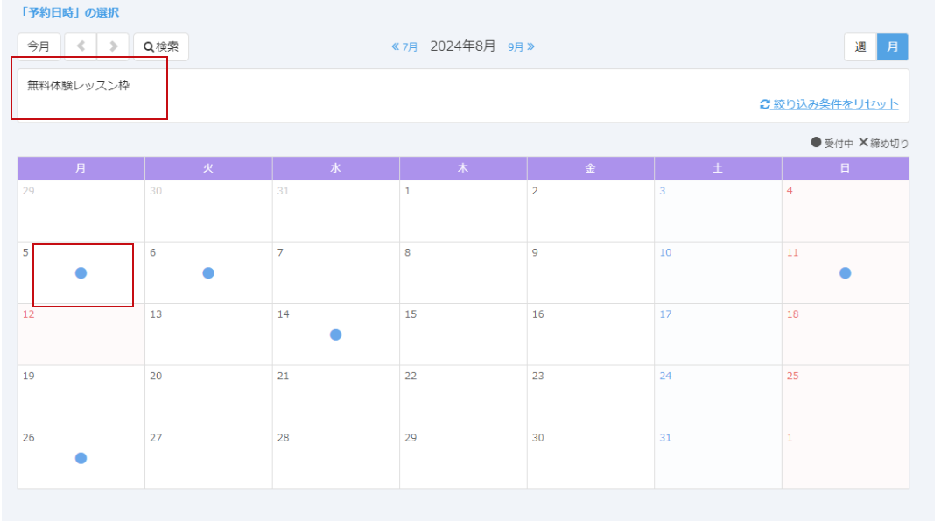
Task: Jump to current month with 今月 button
Action: point(39,46)
